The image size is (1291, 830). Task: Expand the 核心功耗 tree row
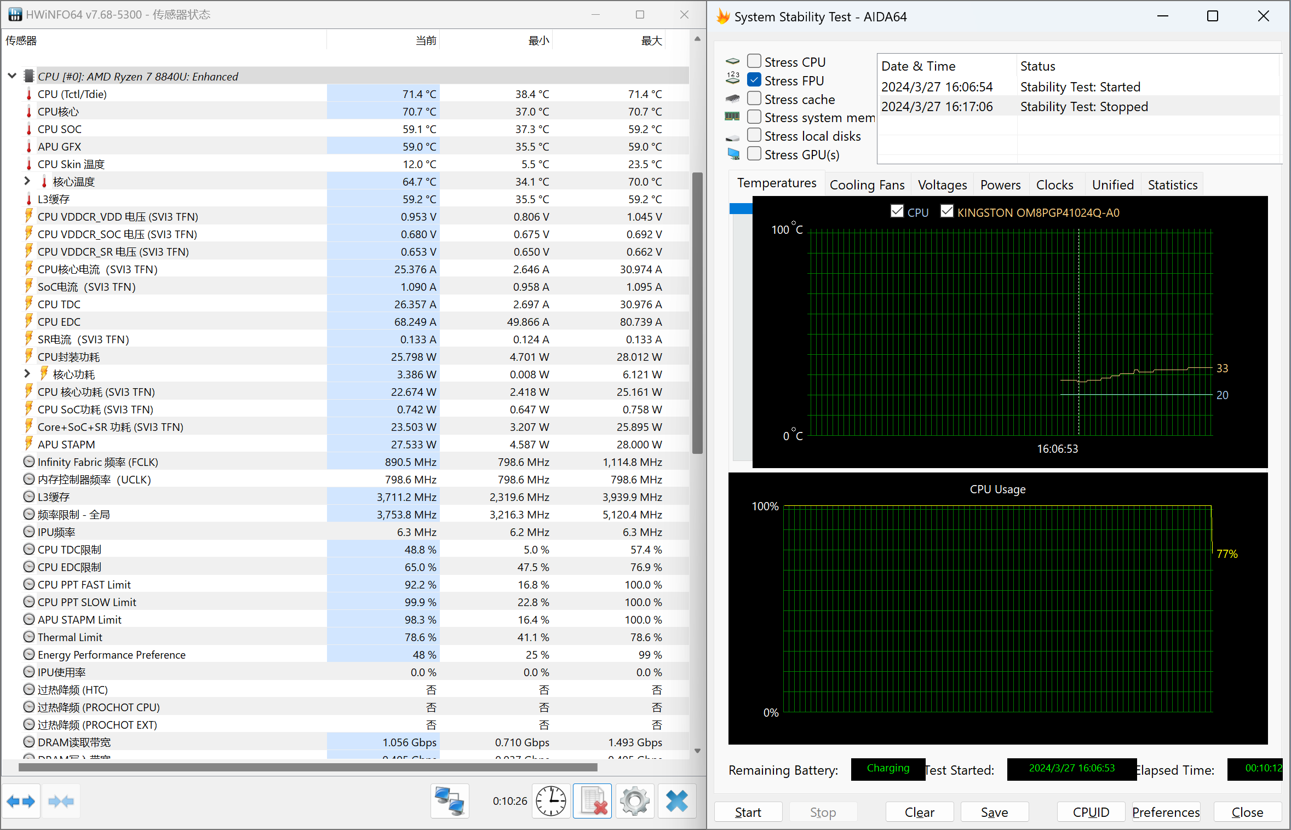click(x=27, y=373)
